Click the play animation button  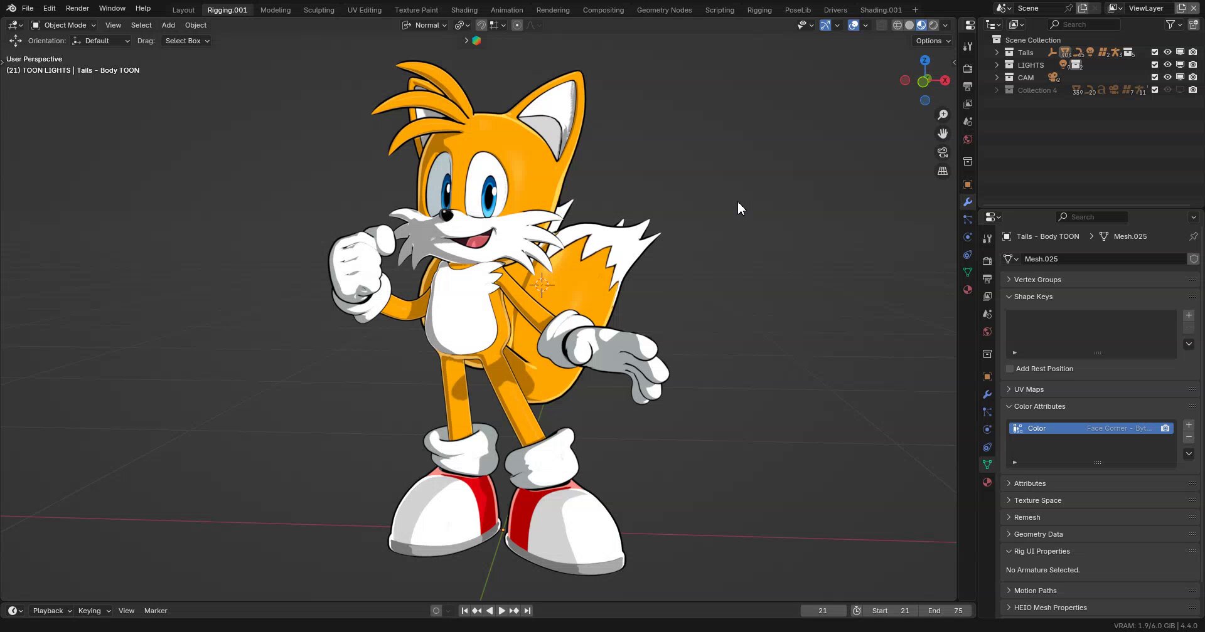(x=501, y=611)
